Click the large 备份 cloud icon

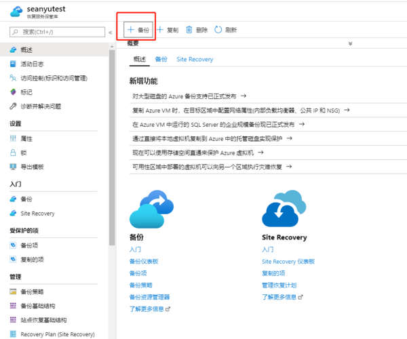coord(152,209)
